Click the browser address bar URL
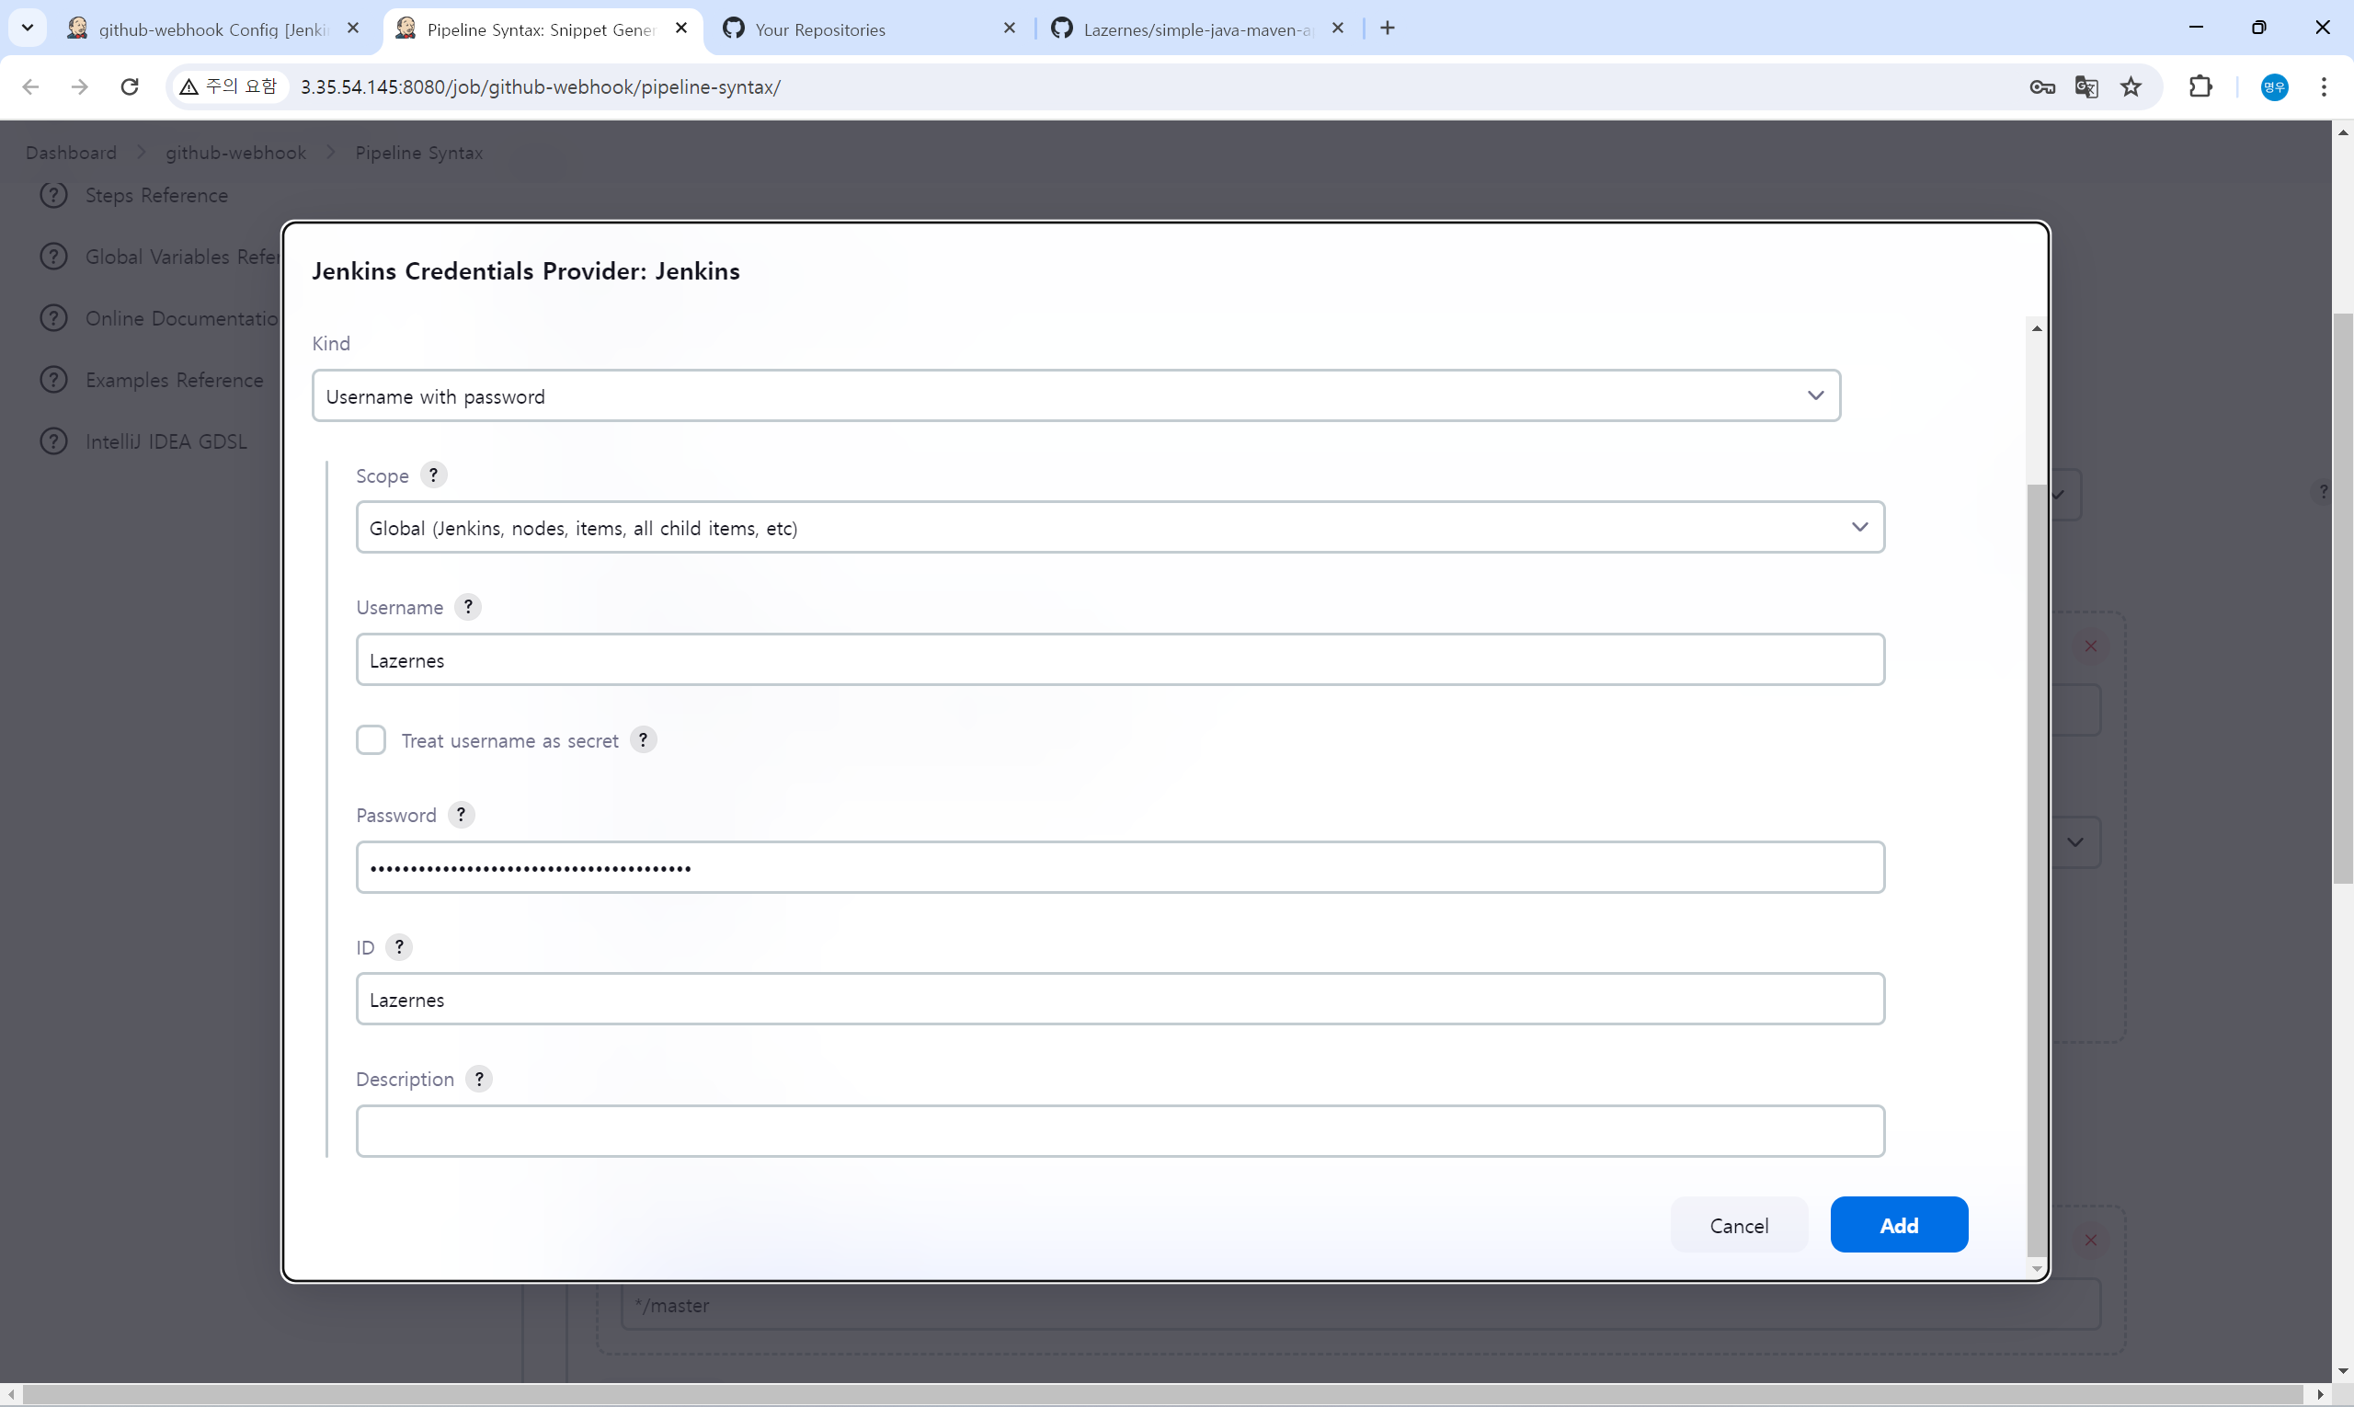2354x1407 pixels. (541, 87)
